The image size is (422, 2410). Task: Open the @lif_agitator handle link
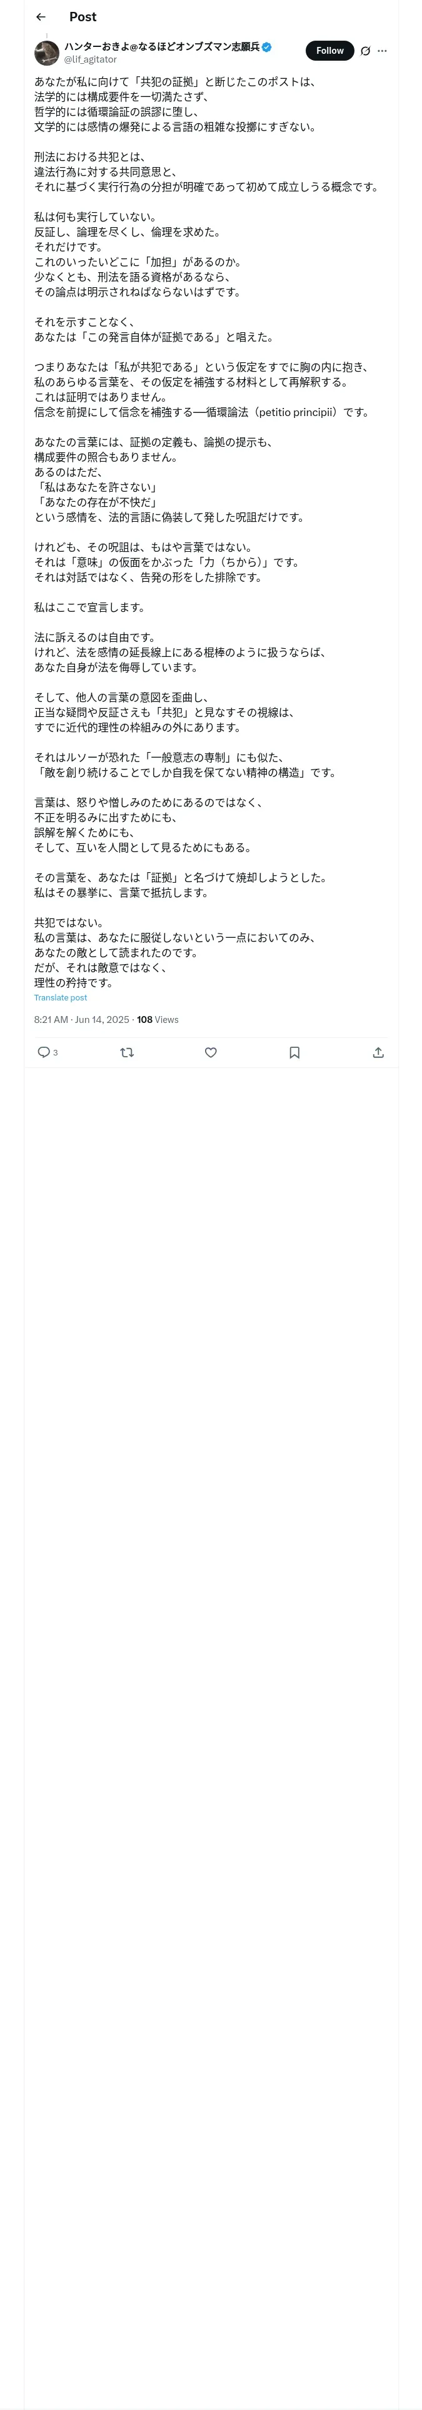click(x=90, y=59)
